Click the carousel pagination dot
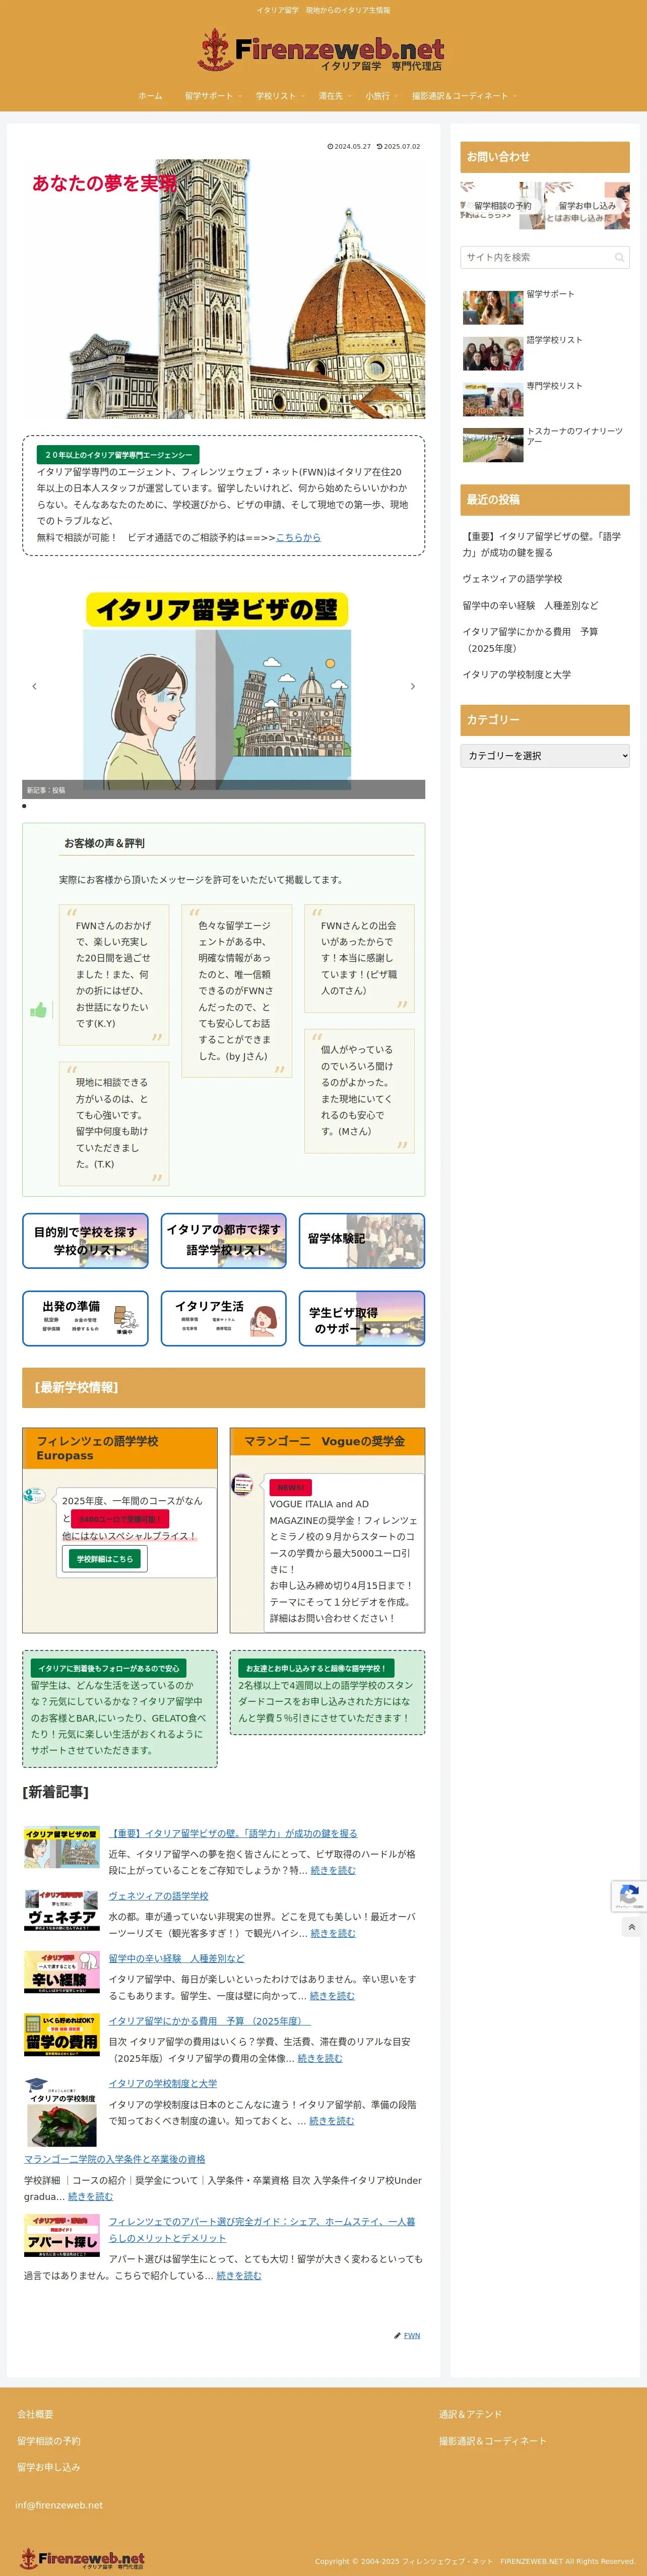The image size is (647, 2576). coord(24,805)
